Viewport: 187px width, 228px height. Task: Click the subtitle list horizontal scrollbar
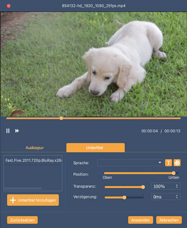[23, 189]
